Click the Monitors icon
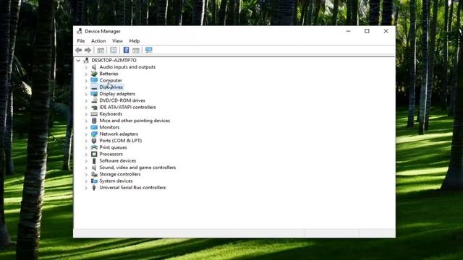This screenshot has height=260, width=463. click(x=94, y=127)
